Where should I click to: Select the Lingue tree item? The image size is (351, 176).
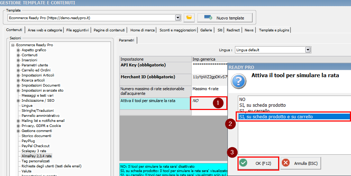pos(27,105)
